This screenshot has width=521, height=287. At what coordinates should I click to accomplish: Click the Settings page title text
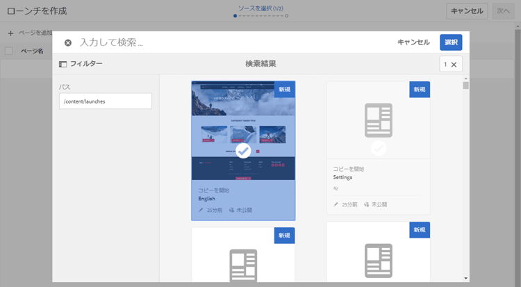(342, 177)
